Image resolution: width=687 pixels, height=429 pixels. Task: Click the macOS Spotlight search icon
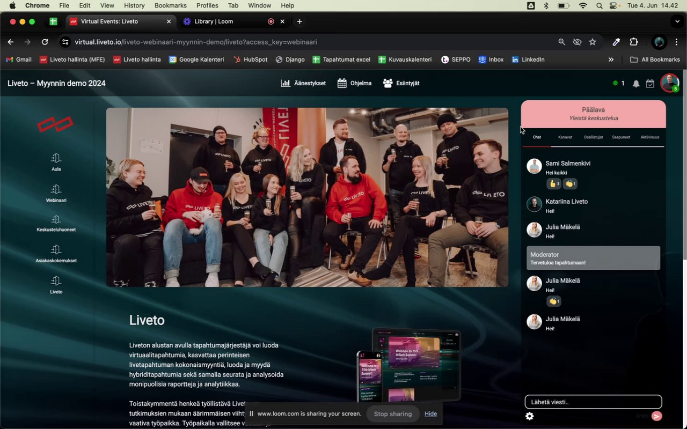point(599,5)
